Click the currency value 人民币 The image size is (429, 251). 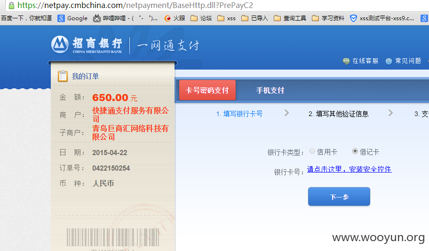[103, 183]
